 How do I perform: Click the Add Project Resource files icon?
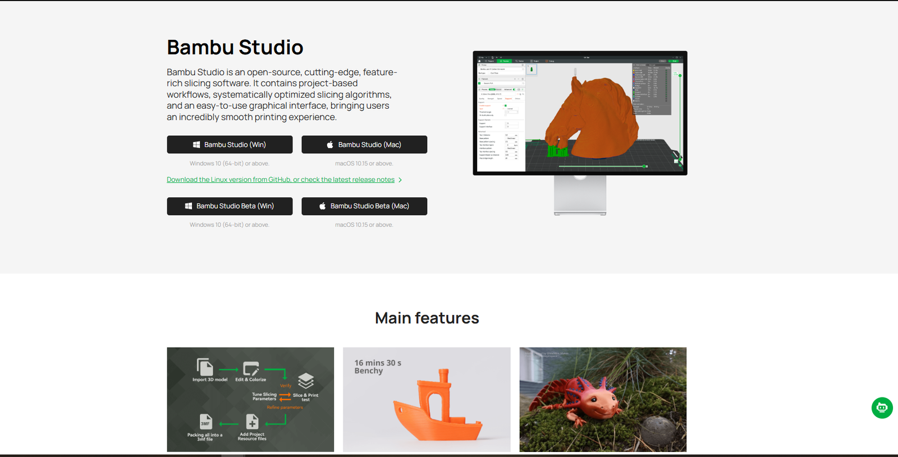coord(252,421)
